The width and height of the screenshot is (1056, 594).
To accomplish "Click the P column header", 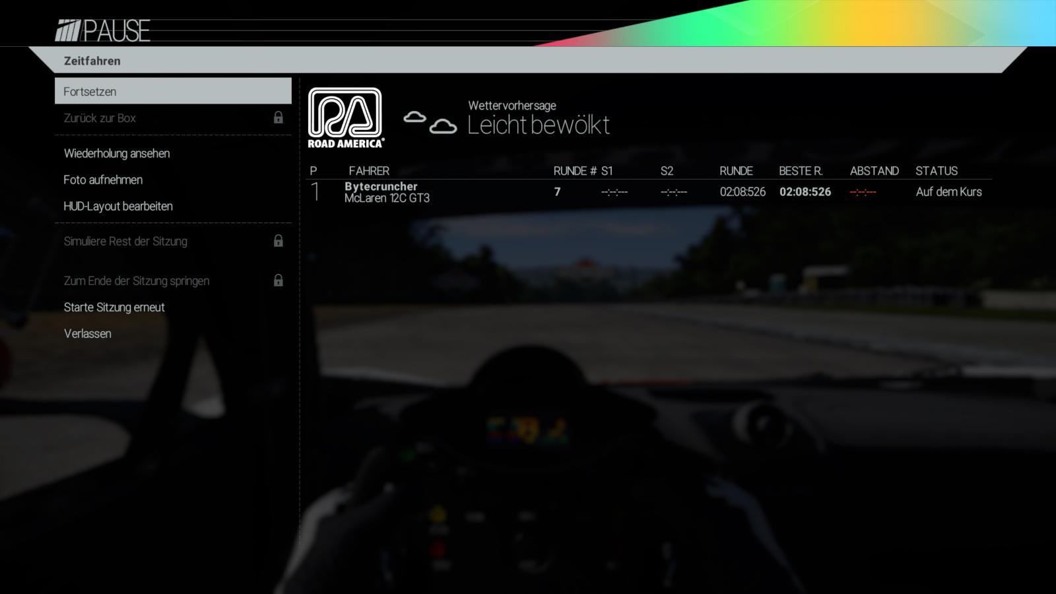I will tap(313, 171).
